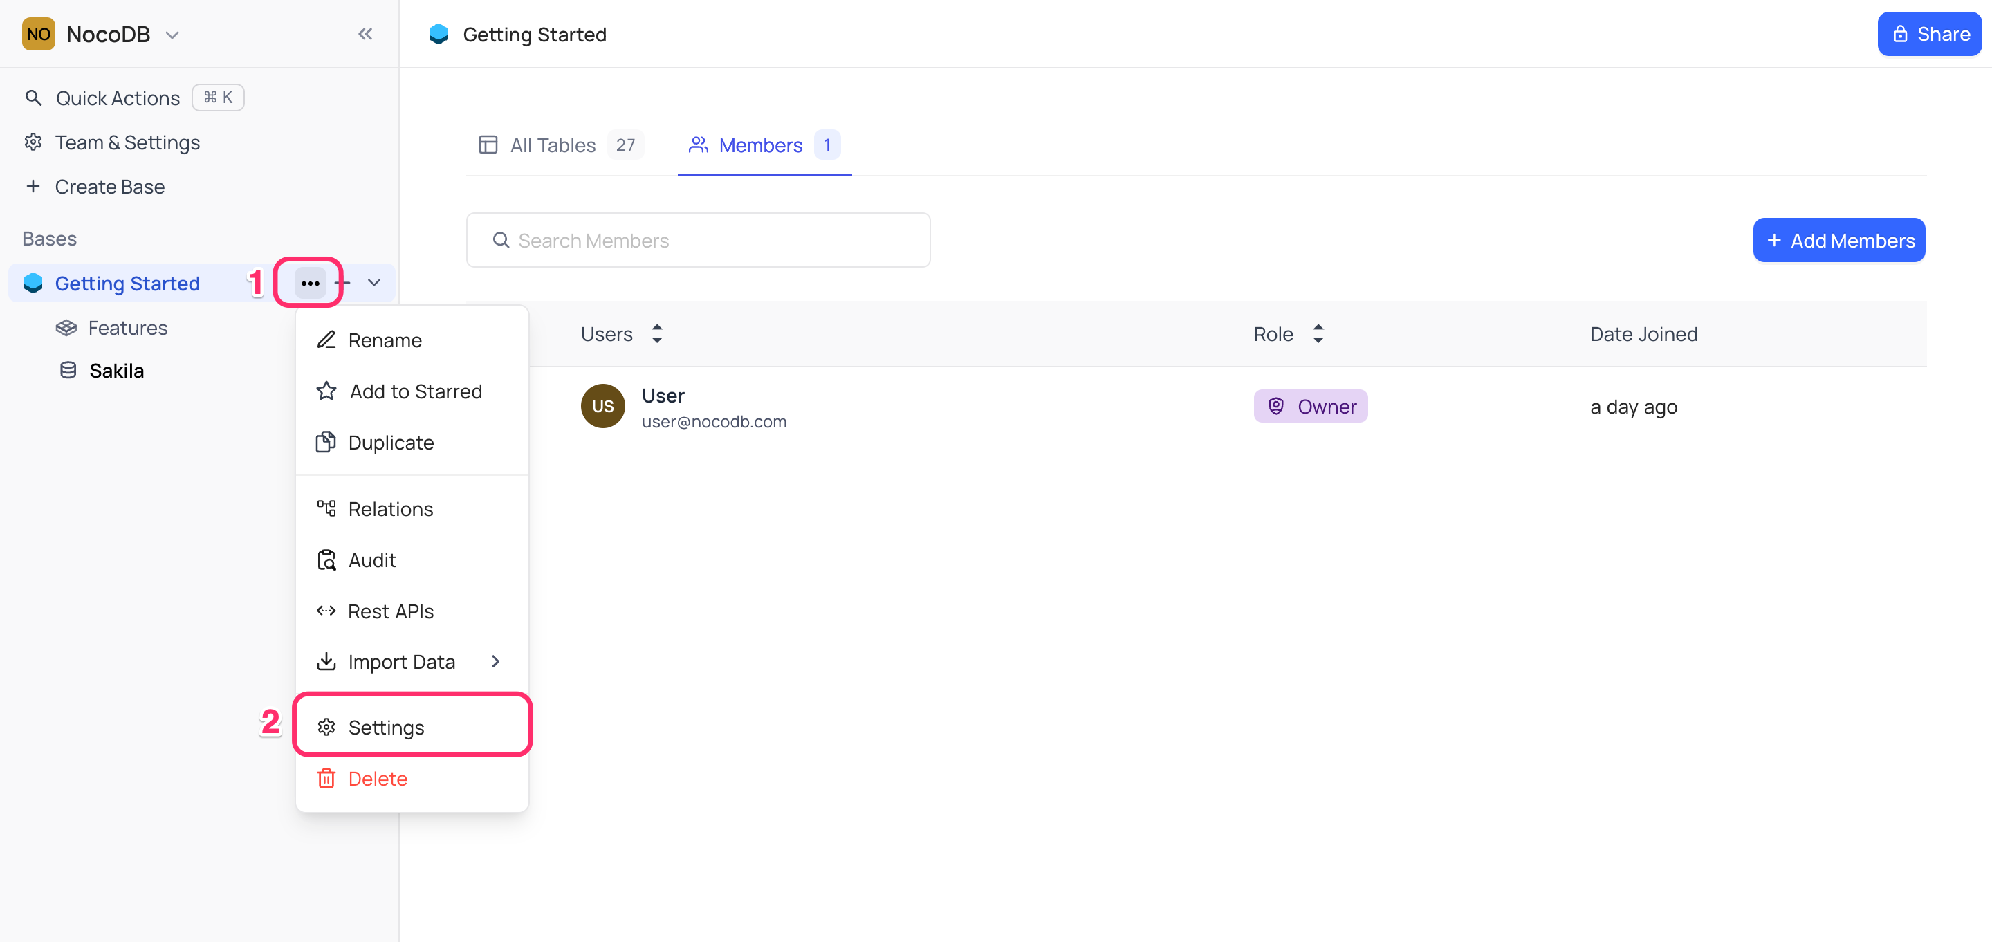Click the US user avatar
Screen dimensions: 1992x942
click(602, 406)
